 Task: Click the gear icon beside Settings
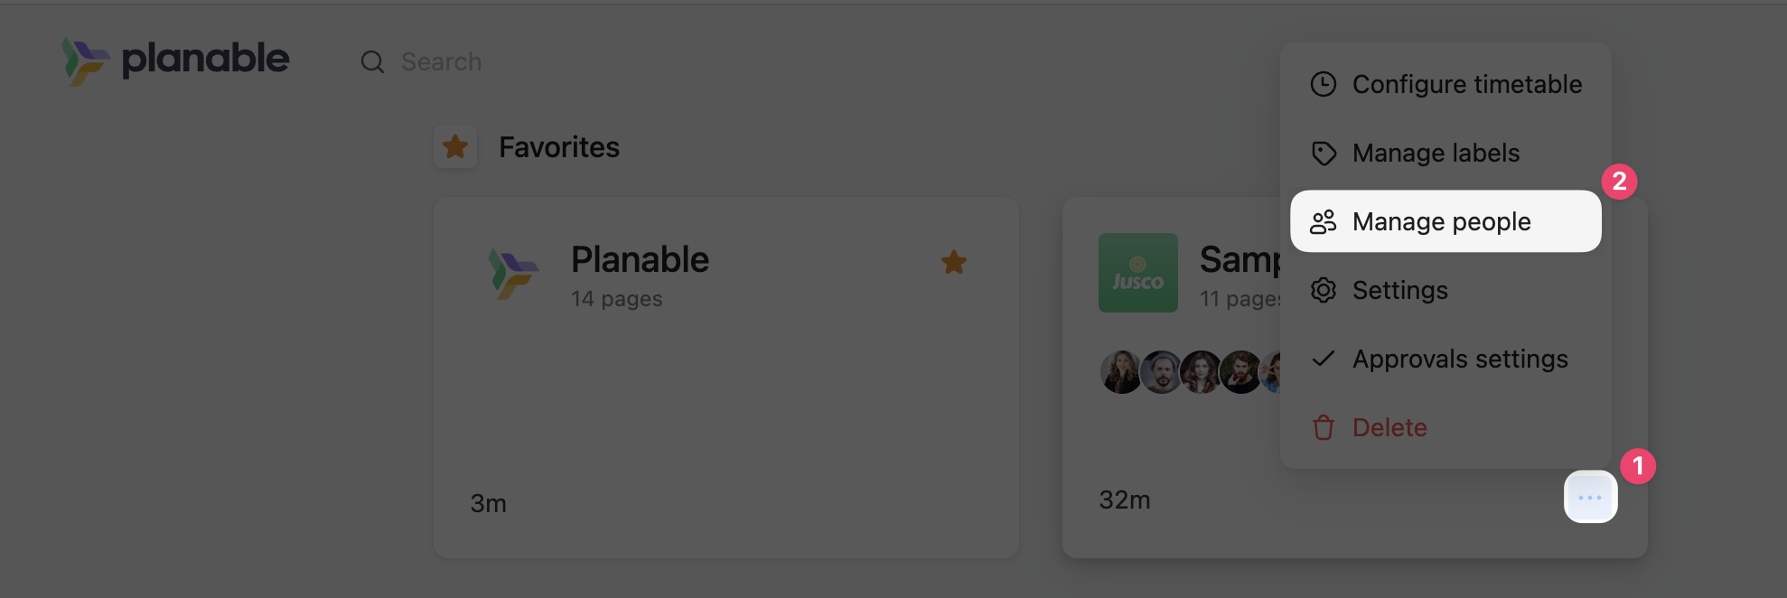[1324, 290]
